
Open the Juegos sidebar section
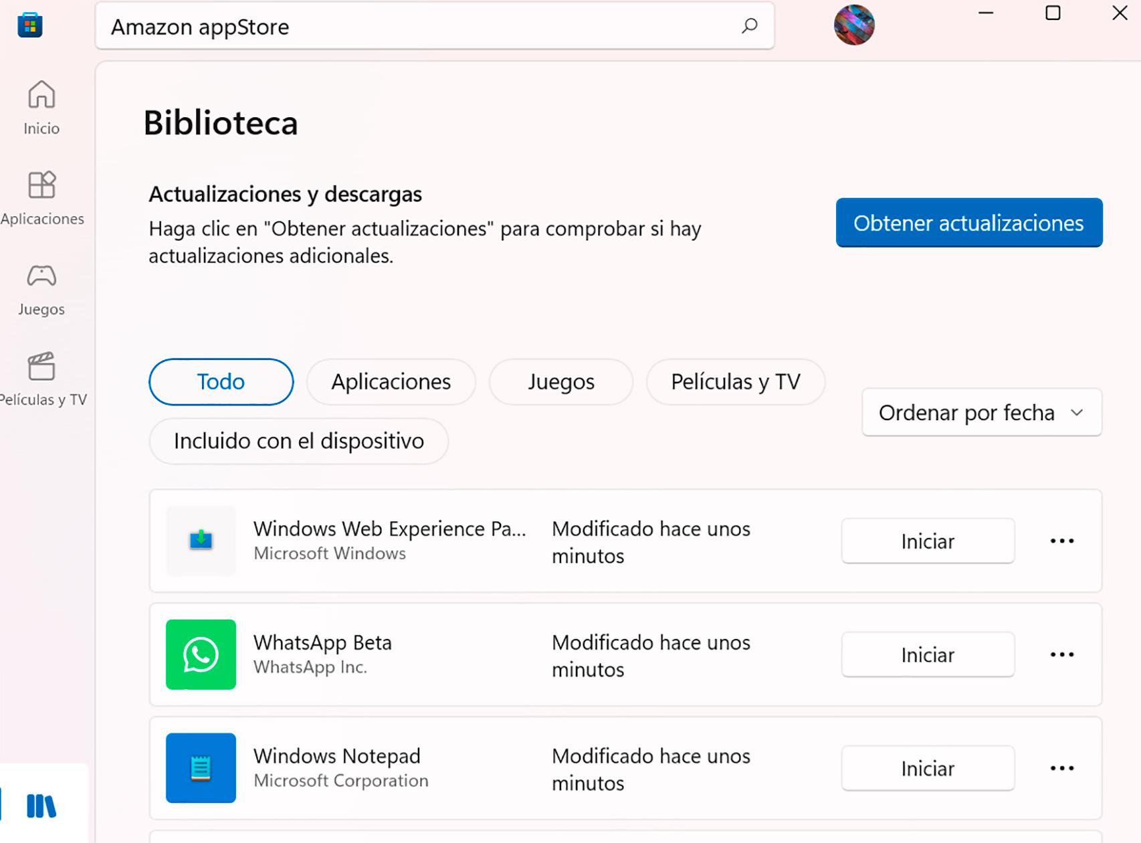41,289
